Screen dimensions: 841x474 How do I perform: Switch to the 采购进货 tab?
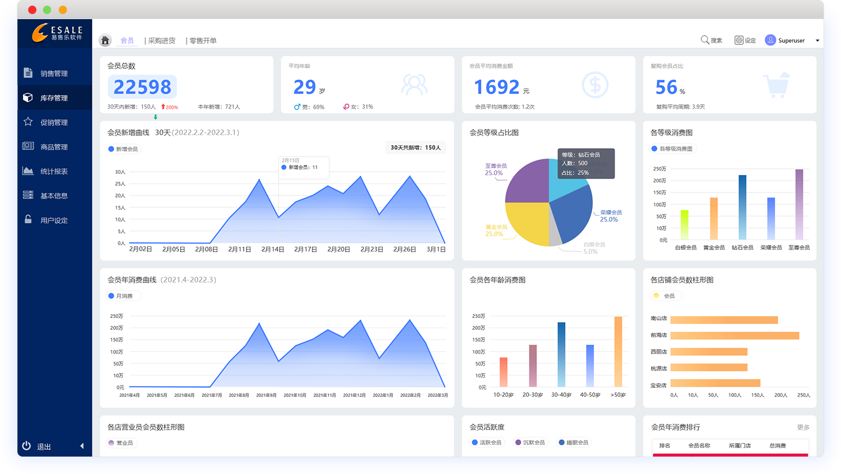coord(162,41)
